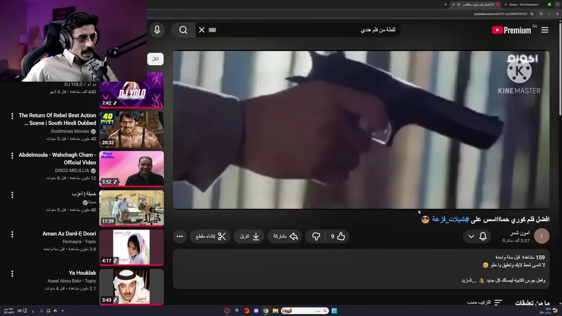The height and width of the screenshot is (316, 562).
Task: Open Discord from the taskbar
Action: click(256, 311)
